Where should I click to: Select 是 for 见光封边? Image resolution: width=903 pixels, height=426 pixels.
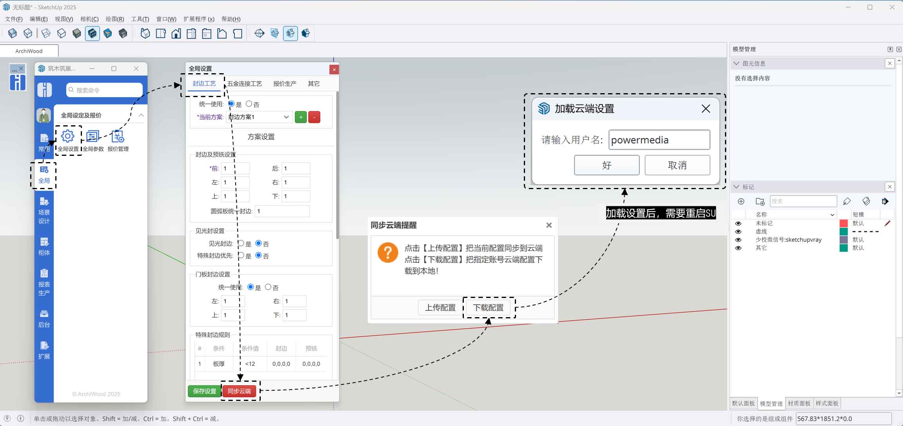241,244
